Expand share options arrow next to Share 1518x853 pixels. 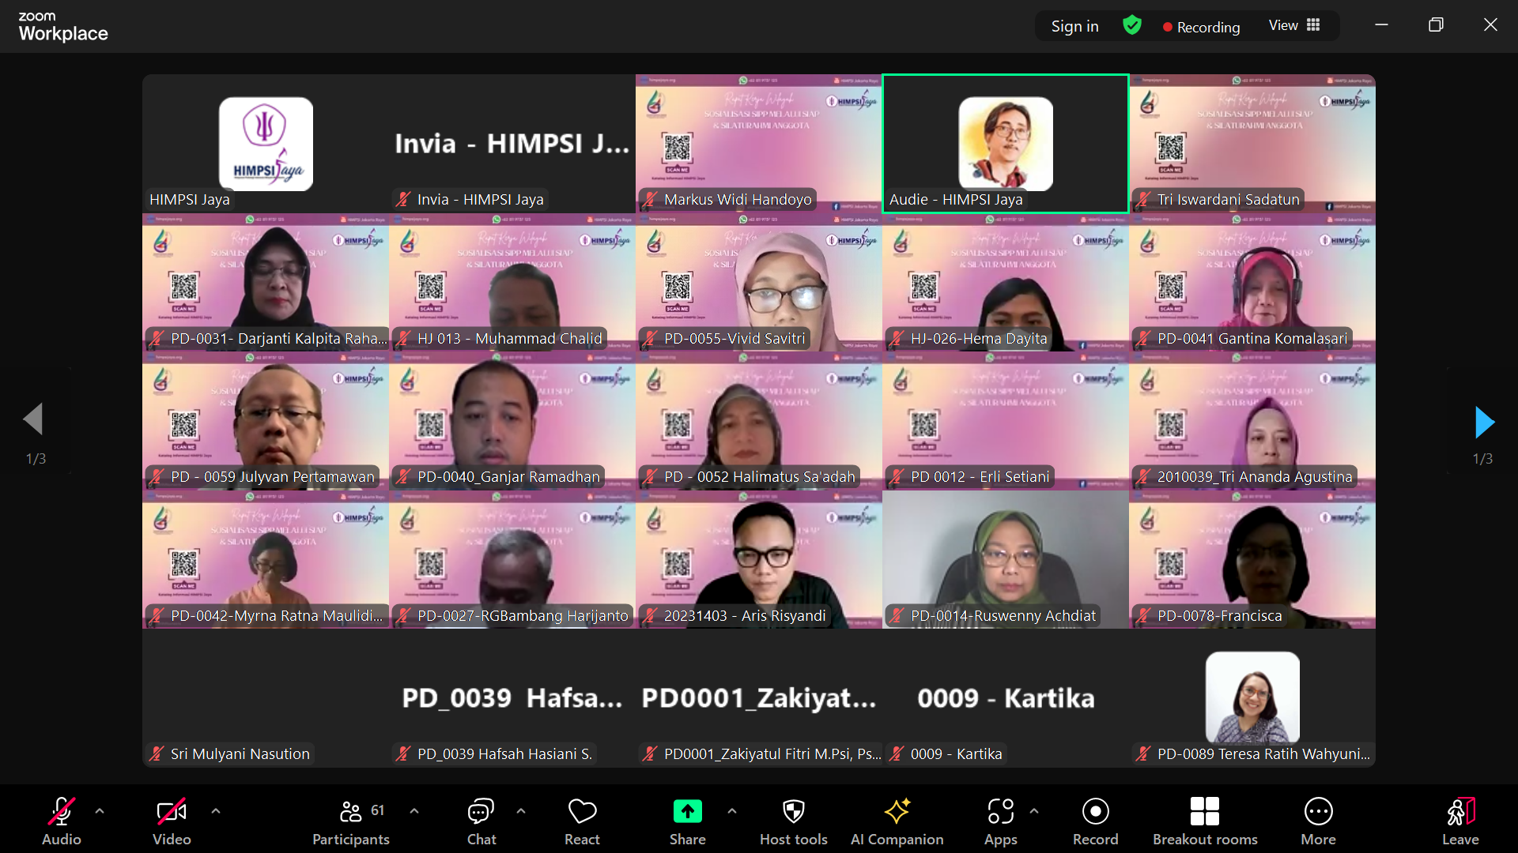click(x=732, y=811)
